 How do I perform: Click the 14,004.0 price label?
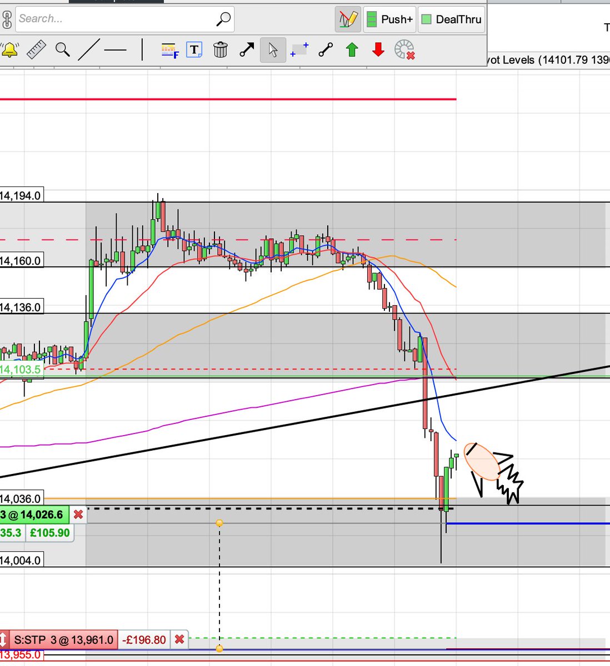click(21, 561)
